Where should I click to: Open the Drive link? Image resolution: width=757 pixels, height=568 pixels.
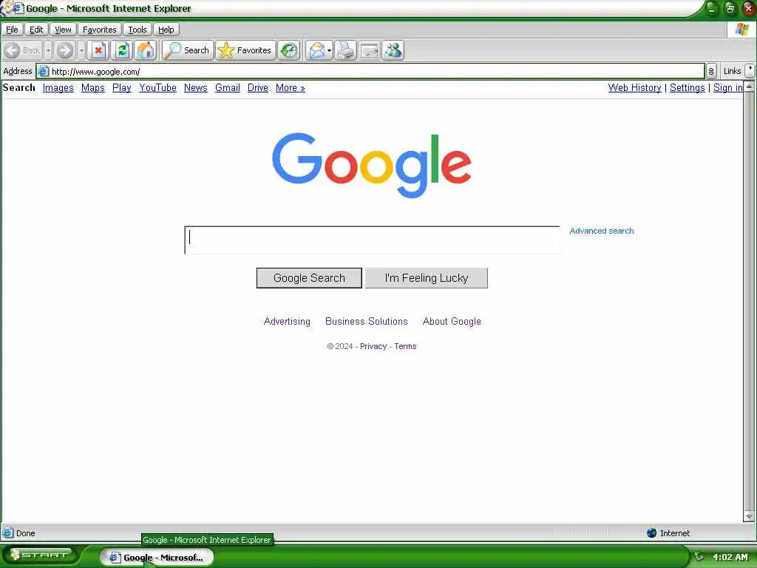[258, 88]
